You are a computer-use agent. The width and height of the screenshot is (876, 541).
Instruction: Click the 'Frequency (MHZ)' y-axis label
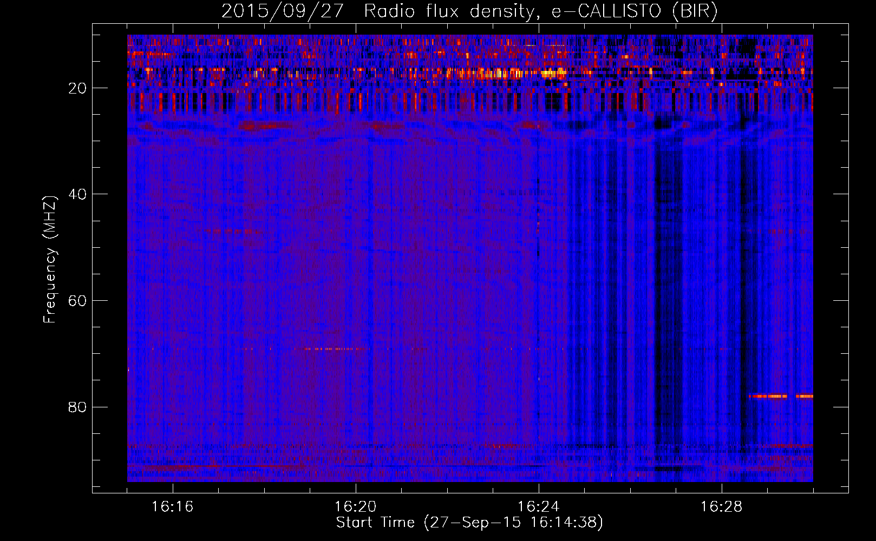[49, 260]
